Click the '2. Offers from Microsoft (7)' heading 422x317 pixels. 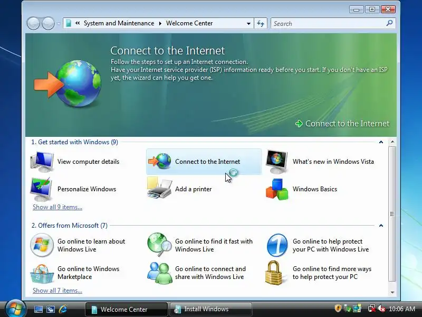tap(70, 226)
